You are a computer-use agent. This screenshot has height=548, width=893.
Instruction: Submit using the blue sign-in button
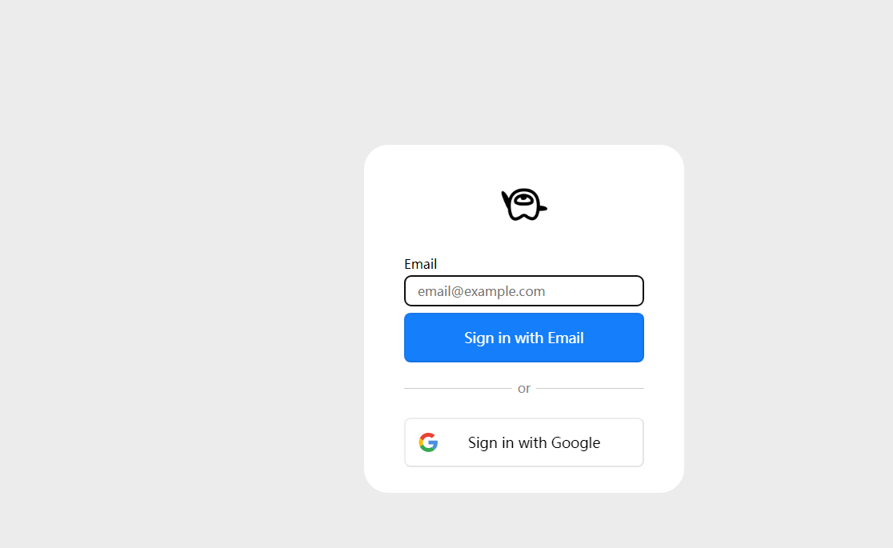point(524,338)
